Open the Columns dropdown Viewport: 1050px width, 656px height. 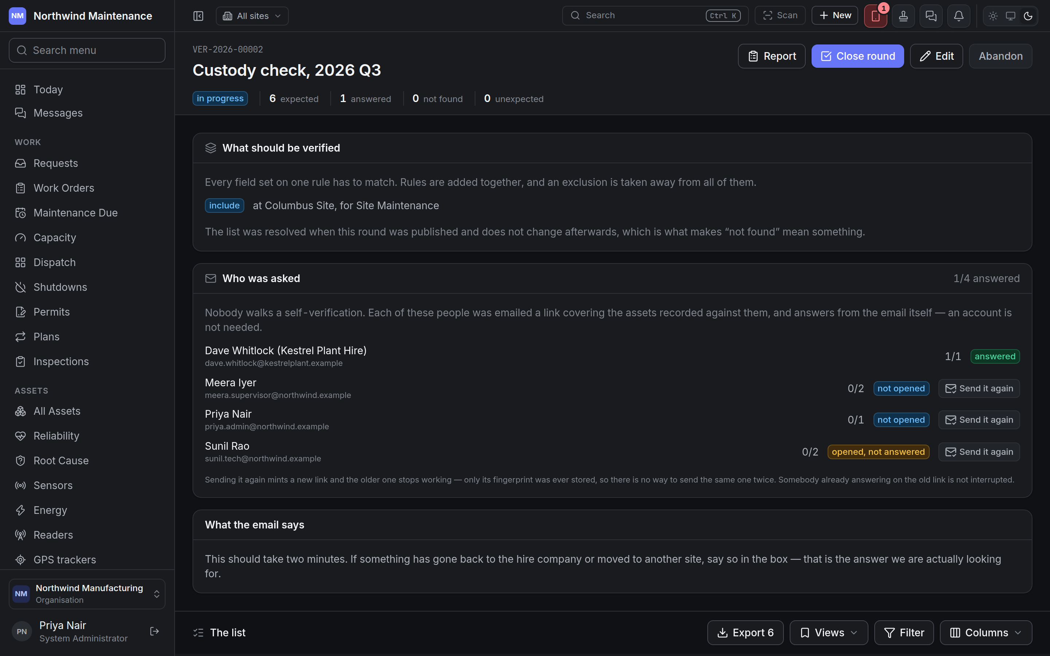[x=986, y=633]
